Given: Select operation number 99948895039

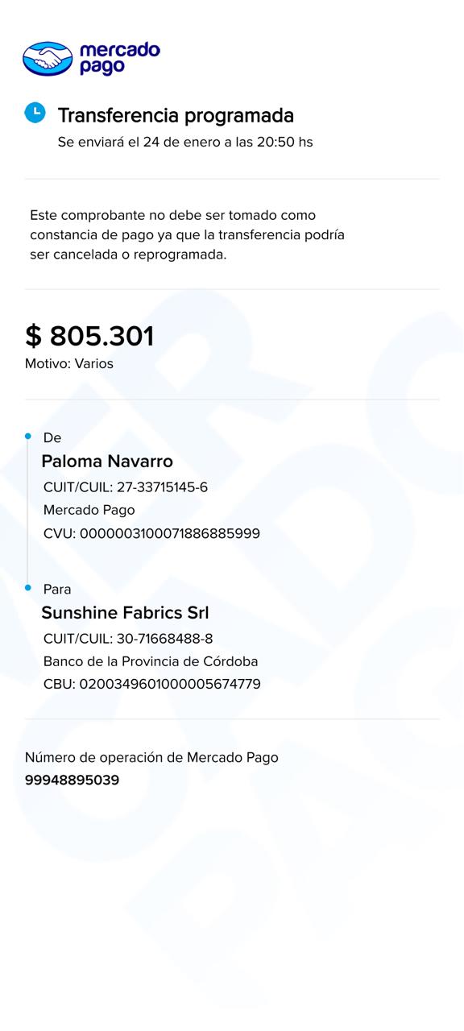Looking at the screenshot, I should [x=72, y=780].
